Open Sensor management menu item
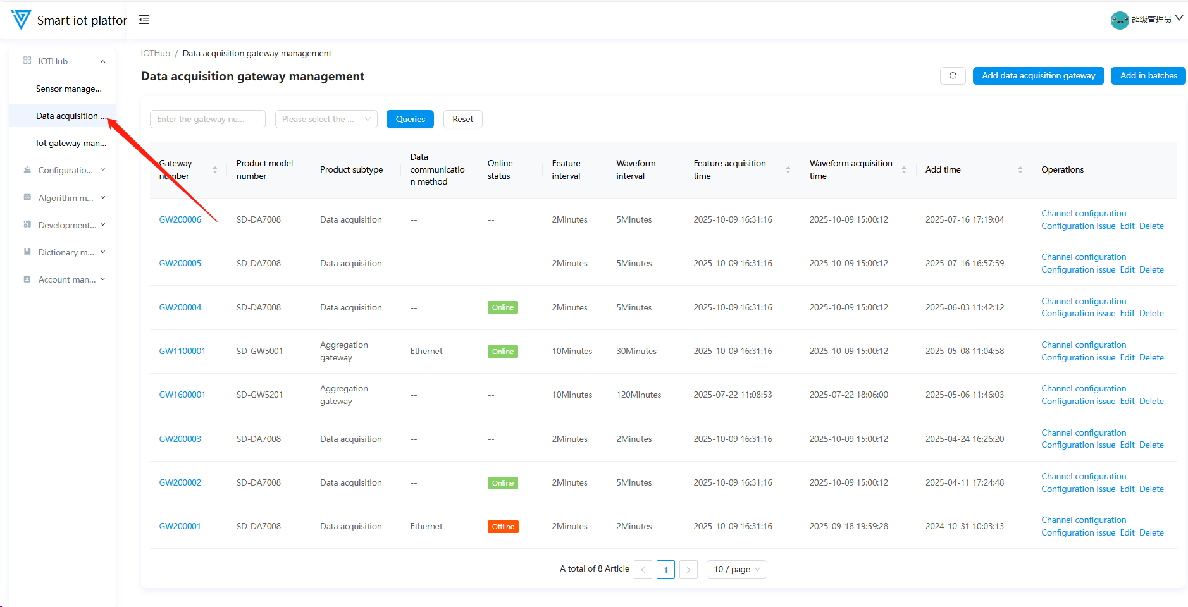The height and width of the screenshot is (607, 1188). 68,89
